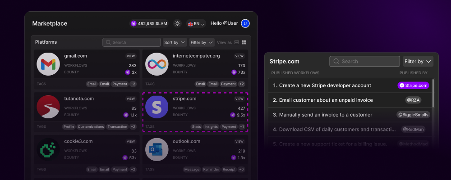Open Filter by in Stripe.com panel
The width and height of the screenshot is (451, 180).
pyautogui.click(x=418, y=62)
